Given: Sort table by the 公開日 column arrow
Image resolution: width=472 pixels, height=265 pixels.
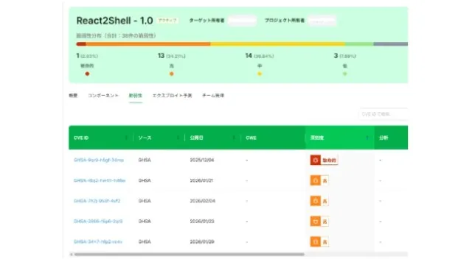Looking at the screenshot, I should click(x=234, y=138).
